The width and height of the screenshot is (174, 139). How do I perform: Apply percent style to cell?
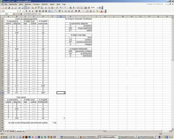[x=62, y=11]
